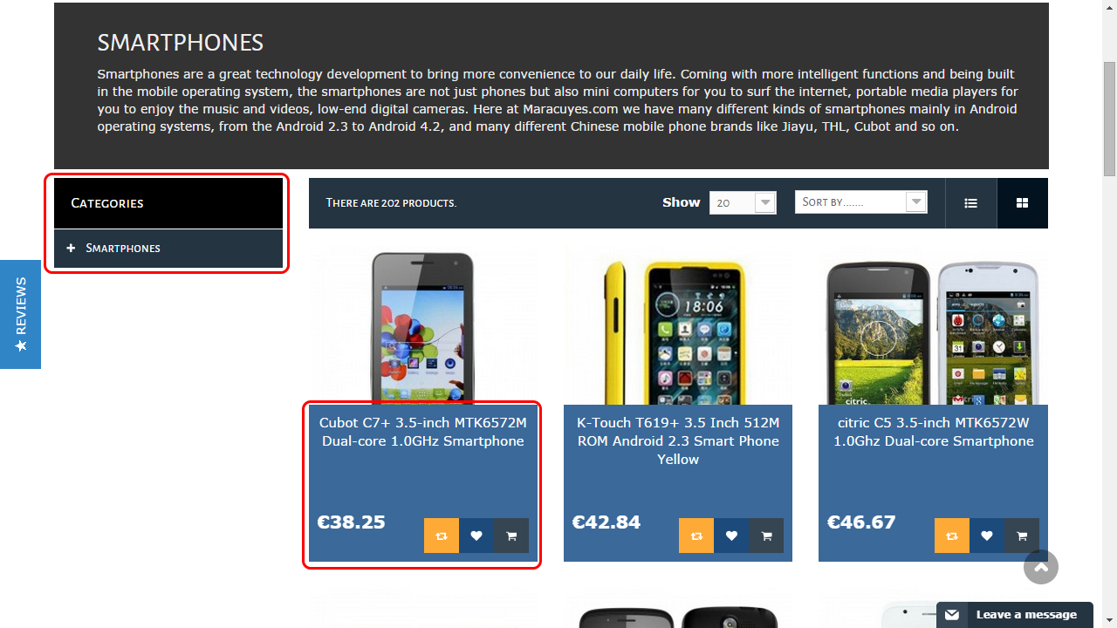Image resolution: width=1117 pixels, height=628 pixels.
Task: Wishlist the K-Touch T619+ phone
Action: [731, 536]
